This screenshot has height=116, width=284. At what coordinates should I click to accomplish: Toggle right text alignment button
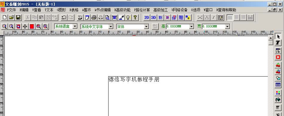(244, 17)
